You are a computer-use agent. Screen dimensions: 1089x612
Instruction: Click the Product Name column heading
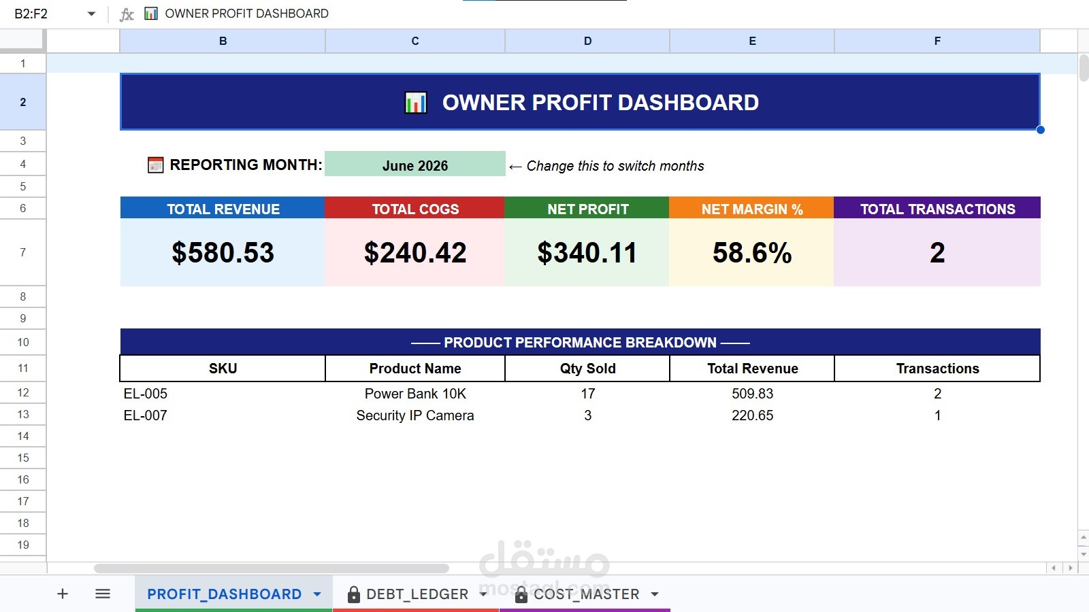pos(415,368)
